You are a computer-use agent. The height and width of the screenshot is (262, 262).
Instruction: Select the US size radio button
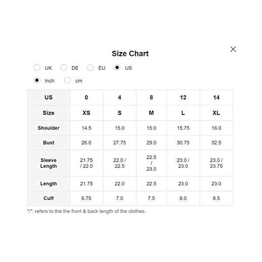tap(117, 68)
